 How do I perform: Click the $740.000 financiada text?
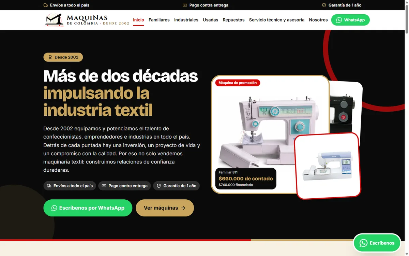pyautogui.click(x=236, y=185)
